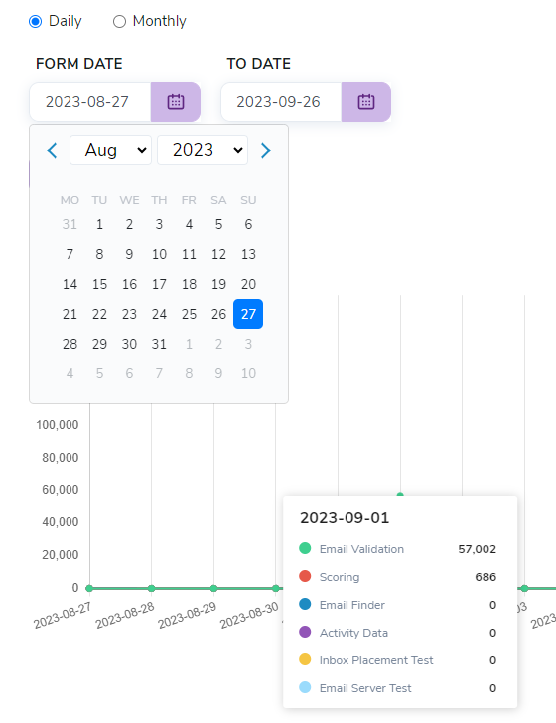
Task: Click the 60,000 y-axis label
Action: click(60, 490)
